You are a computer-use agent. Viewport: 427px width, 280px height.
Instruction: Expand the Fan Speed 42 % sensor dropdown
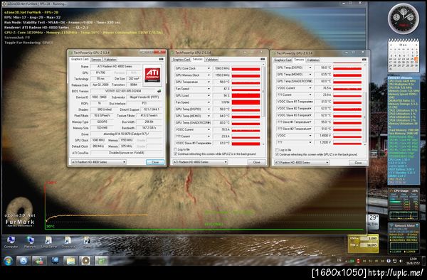[x=209, y=89]
